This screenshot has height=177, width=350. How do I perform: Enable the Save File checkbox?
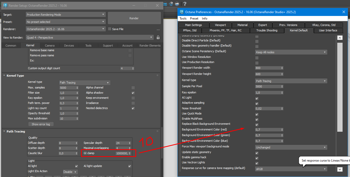click(x=110, y=29)
